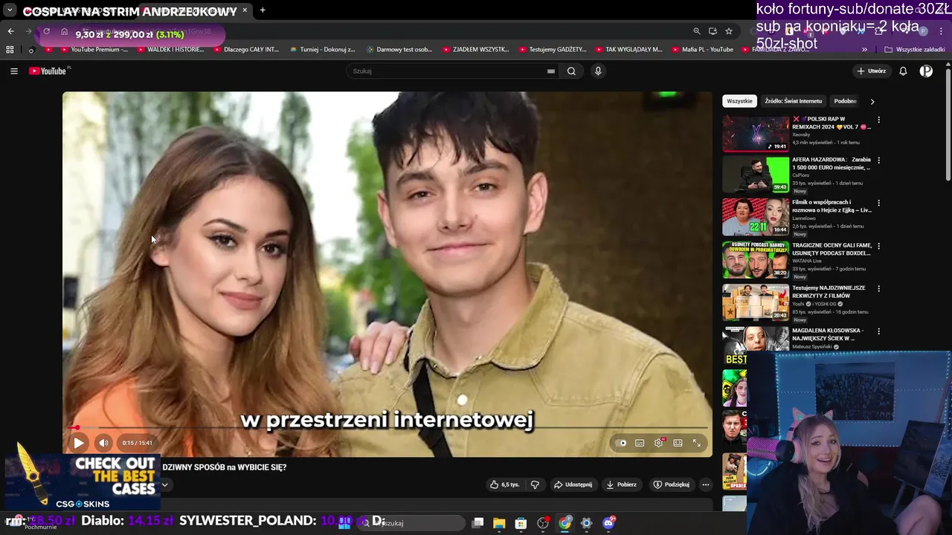Click the YouTube search magnifier button
Image resolution: width=952 pixels, height=535 pixels.
pyautogui.click(x=571, y=71)
